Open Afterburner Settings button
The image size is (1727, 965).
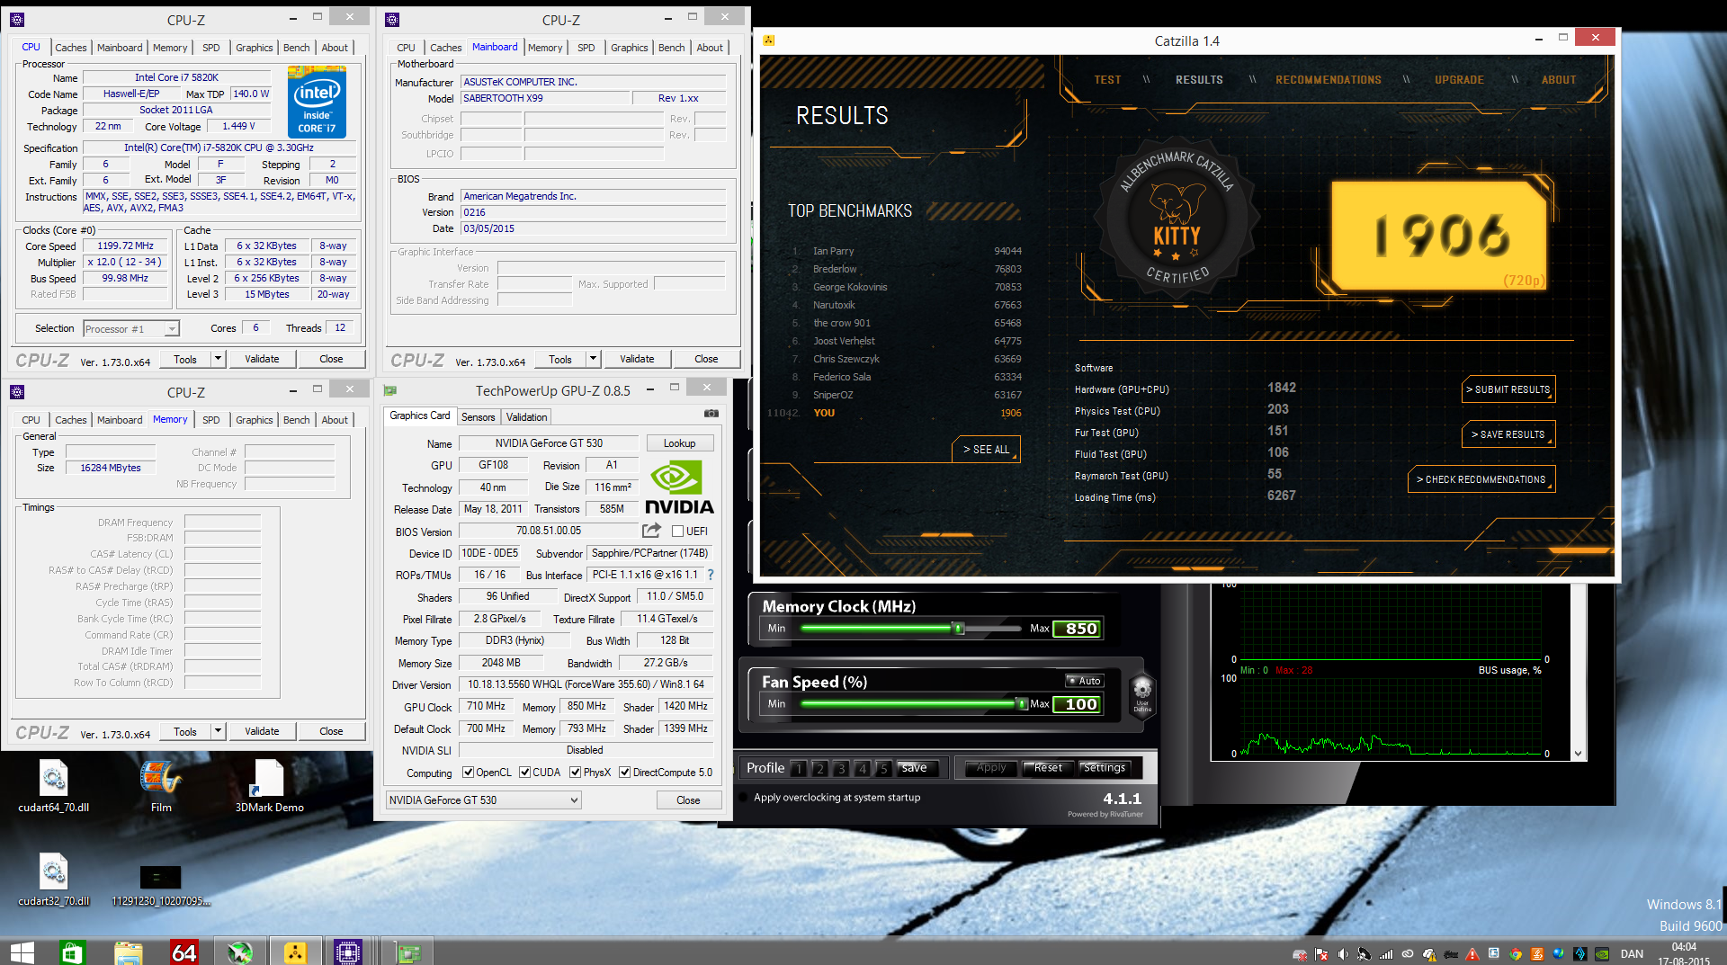(x=1104, y=768)
